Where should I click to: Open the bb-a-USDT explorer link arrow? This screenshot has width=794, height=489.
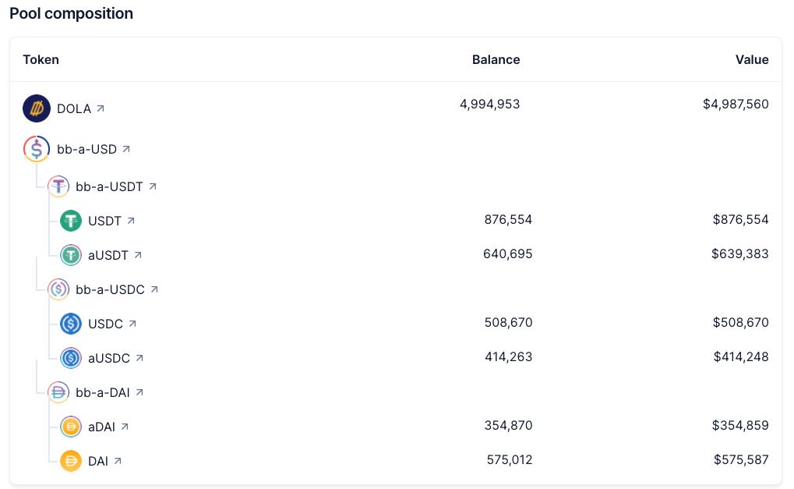click(153, 186)
